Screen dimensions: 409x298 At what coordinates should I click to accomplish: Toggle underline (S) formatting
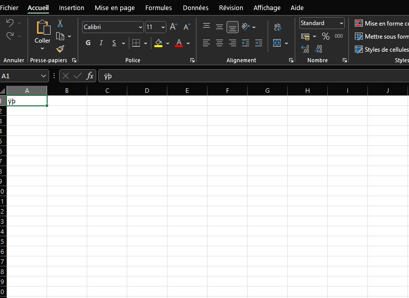click(114, 43)
